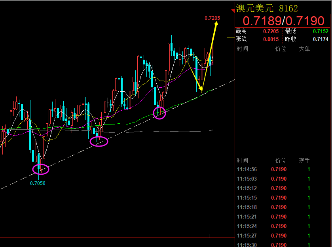This screenshot has width=332, height=247.
Task: Select the 11:14:56 tick time
Action: [x=247, y=170]
